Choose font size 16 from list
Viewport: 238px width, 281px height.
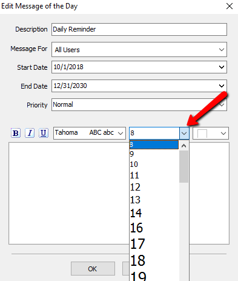(154, 228)
